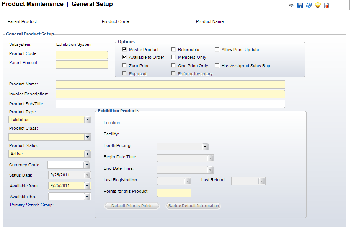Tick the Members Only checkbox
The width and height of the screenshot is (351, 229).
(x=173, y=57)
